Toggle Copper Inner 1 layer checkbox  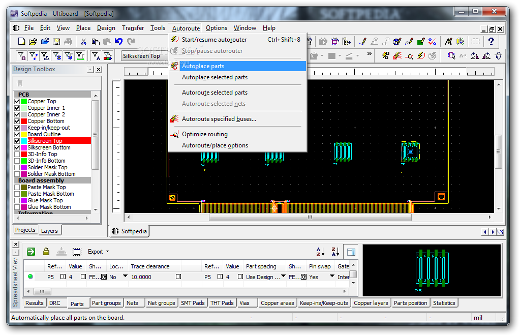coord(17,108)
